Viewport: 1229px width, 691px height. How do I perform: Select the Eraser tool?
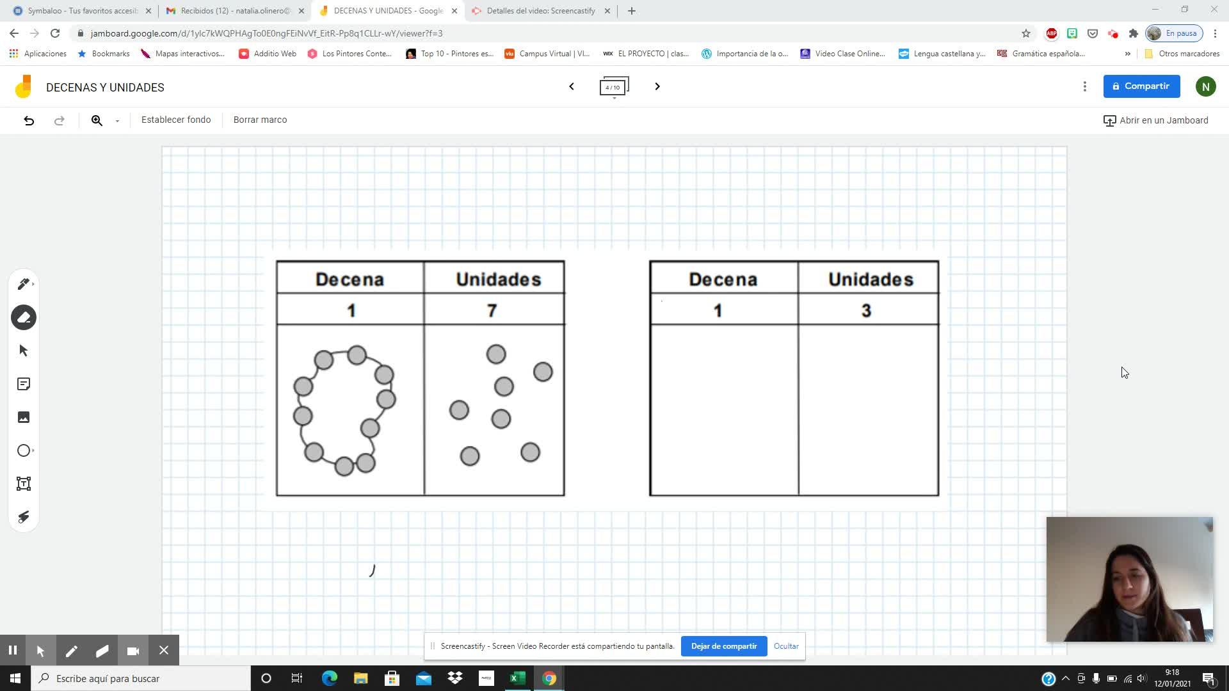tap(24, 317)
